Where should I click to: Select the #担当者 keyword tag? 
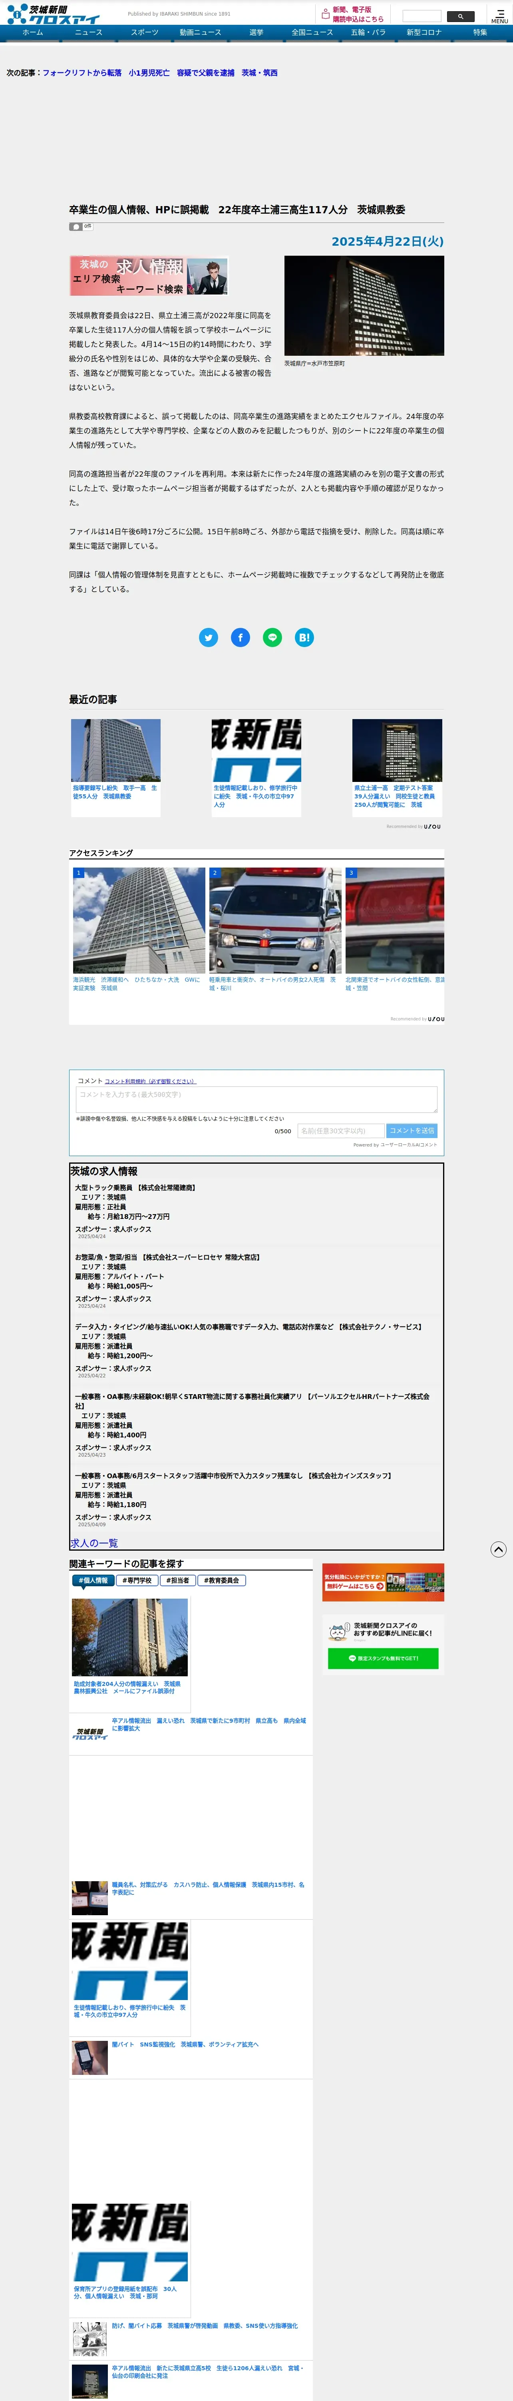[177, 1581]
